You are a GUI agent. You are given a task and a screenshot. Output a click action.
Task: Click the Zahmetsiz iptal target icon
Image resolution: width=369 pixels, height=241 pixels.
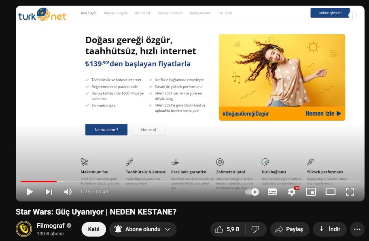220,162
